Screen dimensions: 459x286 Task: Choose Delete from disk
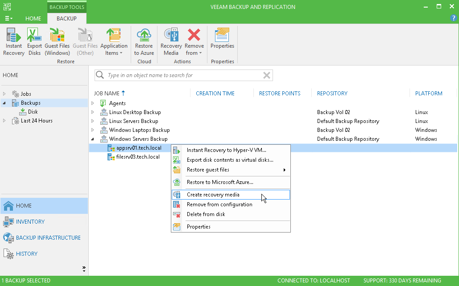click(231, 214)
